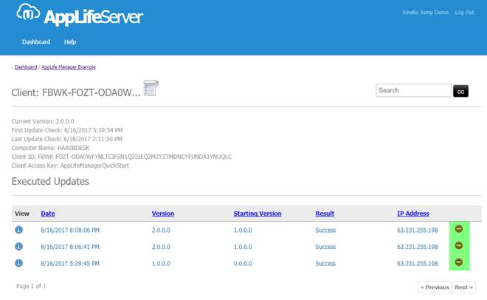Click the AppLifeServer cloud logo
This screenshot has height=300, width=487.
[80, 14]
